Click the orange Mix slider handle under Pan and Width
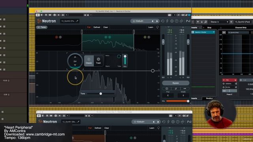The height and width of the screenshot is (142, 253). [188, 101]
